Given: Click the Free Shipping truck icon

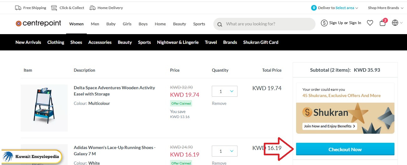Looking at the screenshot, I should 18,8.
